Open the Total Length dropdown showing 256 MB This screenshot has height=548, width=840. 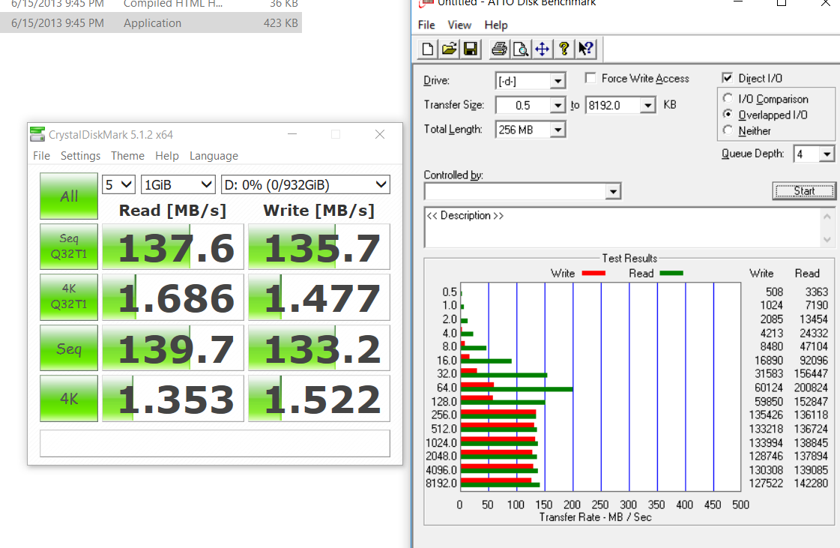[558, 130]
